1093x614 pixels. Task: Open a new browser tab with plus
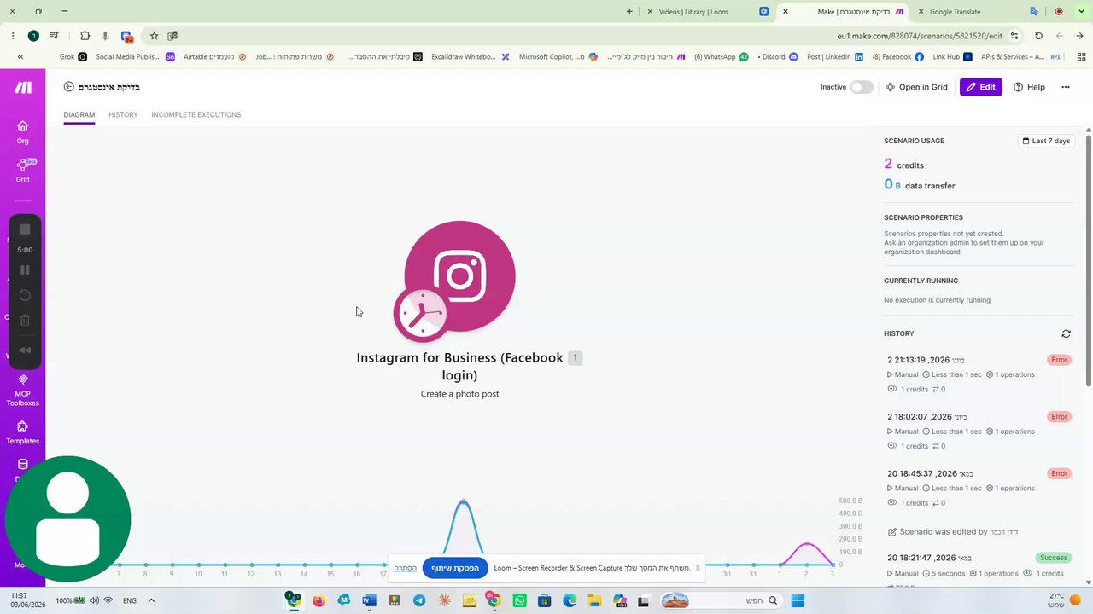click(x=629, y=12)
